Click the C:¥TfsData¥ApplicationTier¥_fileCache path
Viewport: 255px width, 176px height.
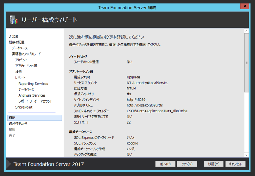[x=157, y=111]
